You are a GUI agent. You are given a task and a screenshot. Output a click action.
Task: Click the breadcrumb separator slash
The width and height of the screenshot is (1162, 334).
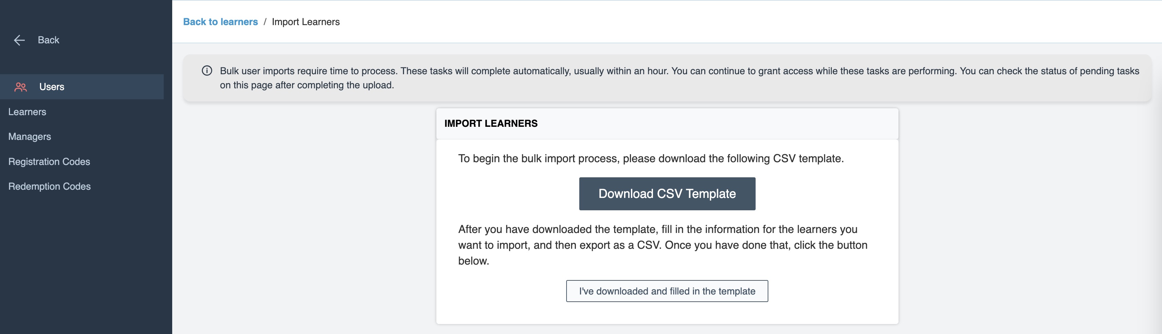266,21
